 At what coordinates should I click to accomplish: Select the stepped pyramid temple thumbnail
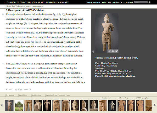19,105
